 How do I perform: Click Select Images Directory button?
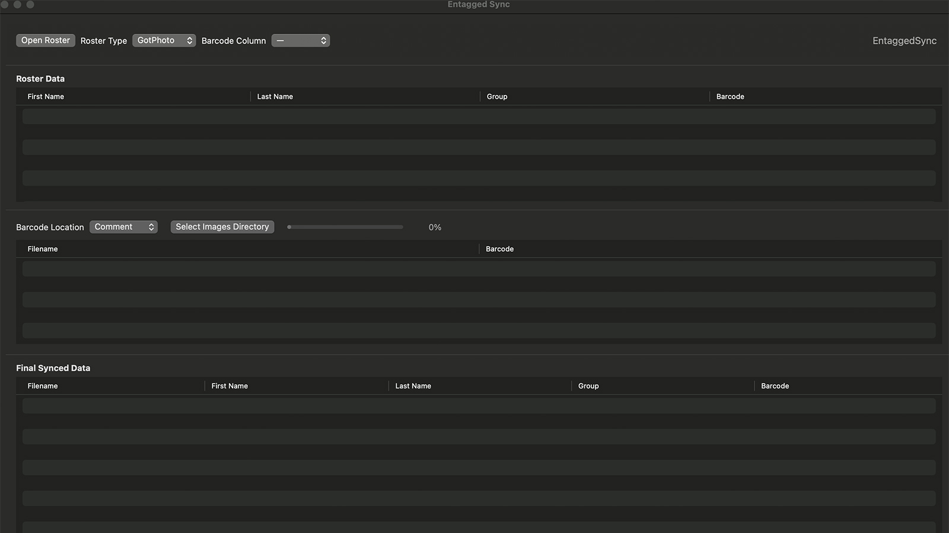point(222,227)
